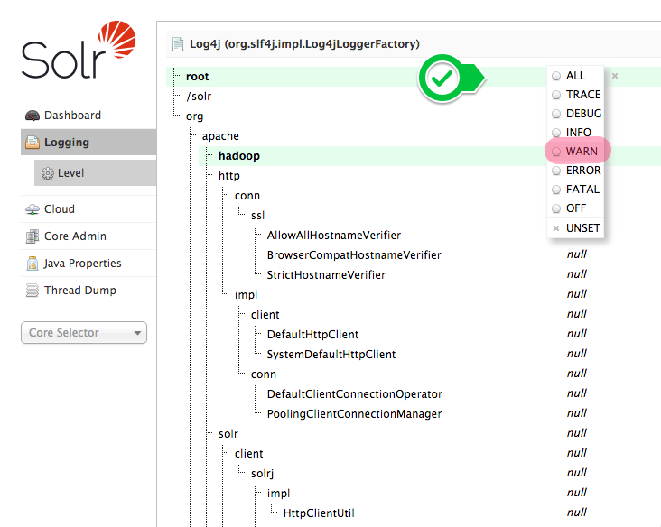This screenshot has width=661, height=527.
Task: Select BrowserCompatHostnameVerifier logger
Action: (x=354, y=254)
